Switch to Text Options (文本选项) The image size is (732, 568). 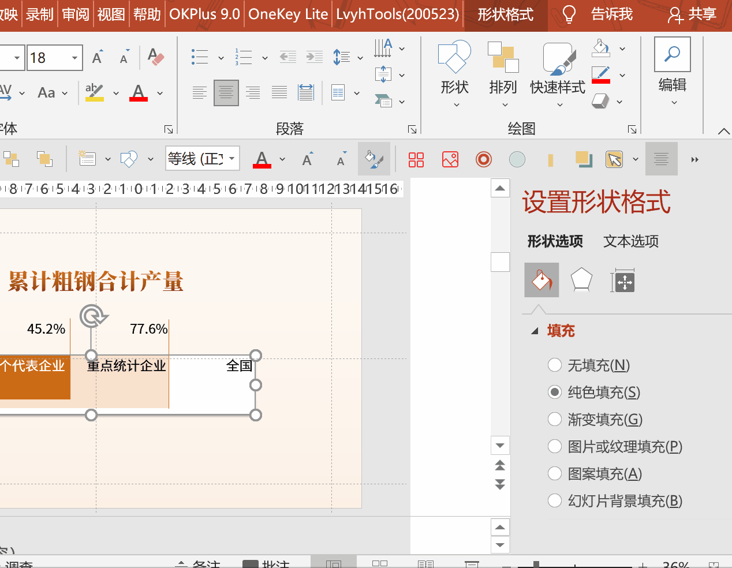[631, 241]
